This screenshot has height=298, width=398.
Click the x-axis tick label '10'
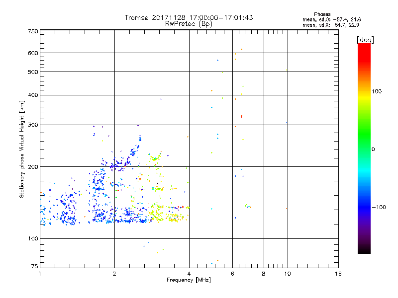coord(288,274)
